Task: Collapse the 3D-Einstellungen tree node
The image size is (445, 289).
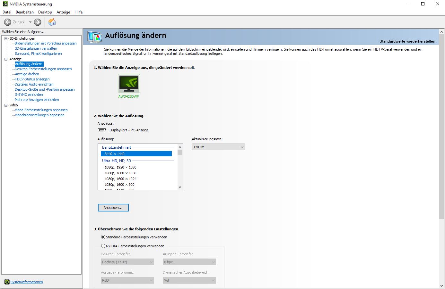Action: click(6, 38)
